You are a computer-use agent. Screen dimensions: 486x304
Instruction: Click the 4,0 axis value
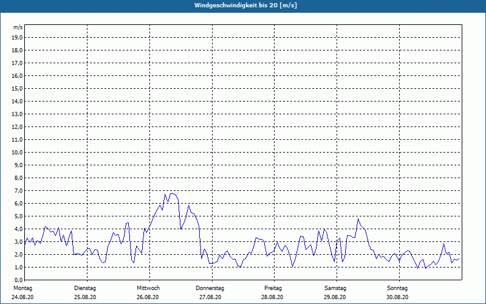[18, 229]
